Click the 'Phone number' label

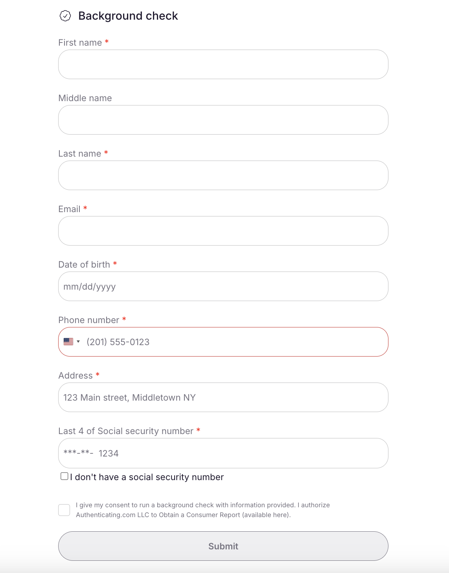point(88,320)
